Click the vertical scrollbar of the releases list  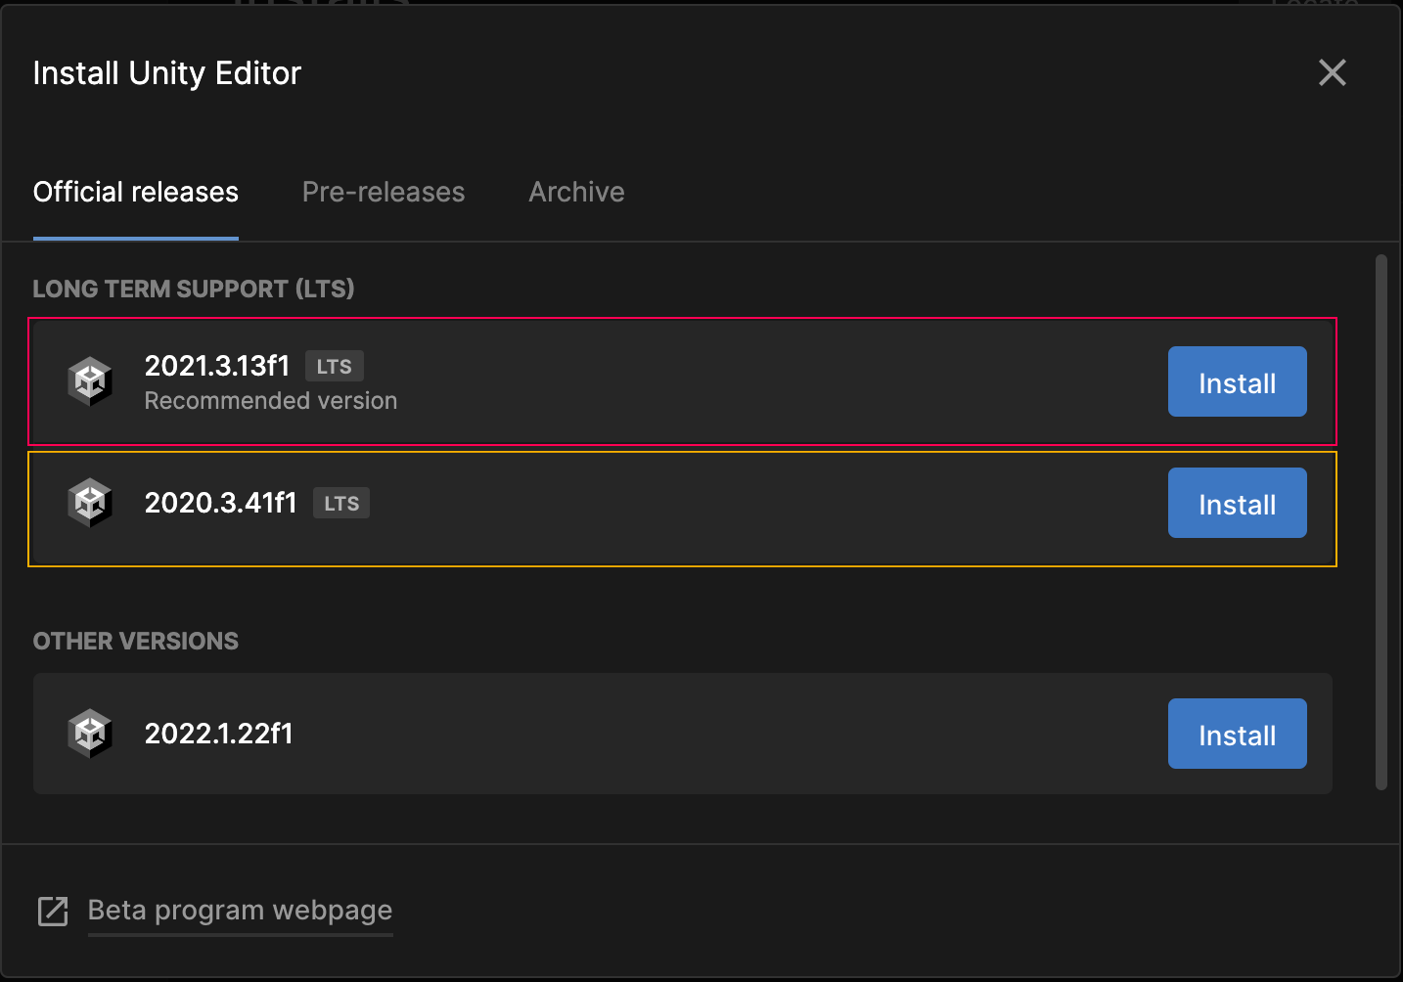pos(1380,521)
